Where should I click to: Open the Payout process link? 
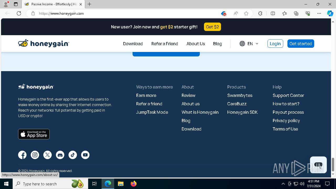pyautogui.click(x=288, y=112)
